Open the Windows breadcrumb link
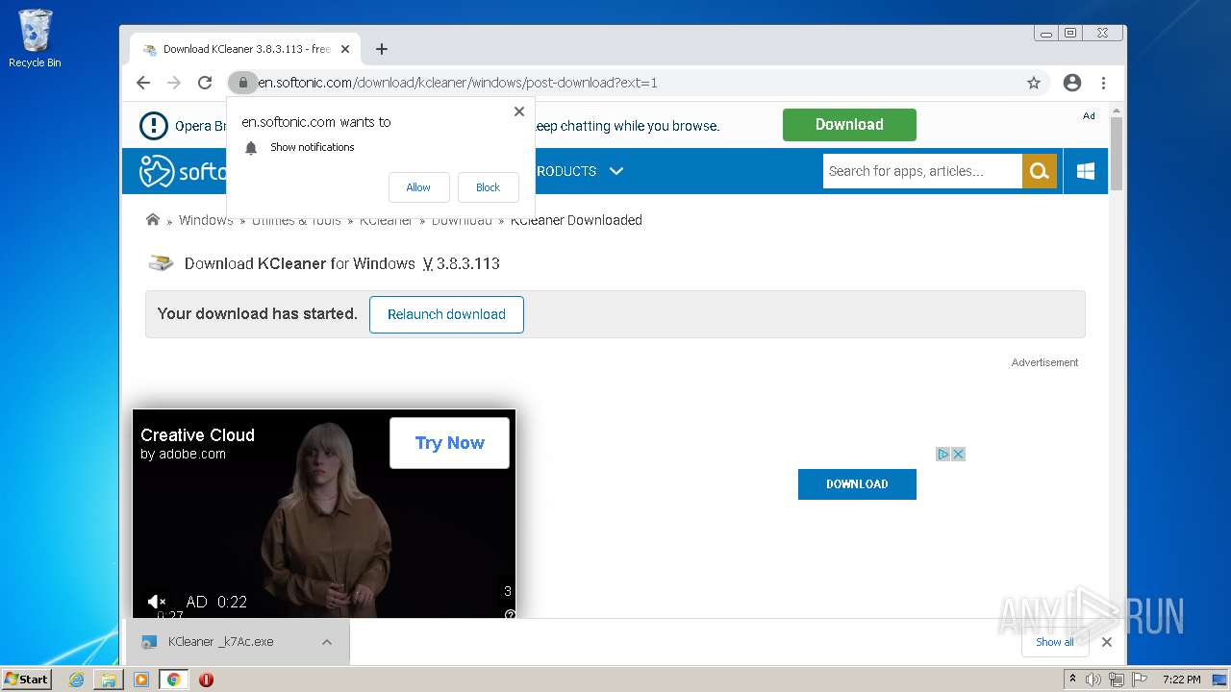Screen dimensions: 1231x692 pos(206,220)
